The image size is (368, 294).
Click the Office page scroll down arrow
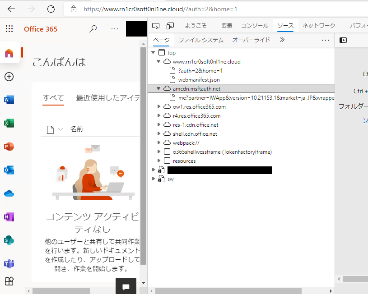point(144,283)
